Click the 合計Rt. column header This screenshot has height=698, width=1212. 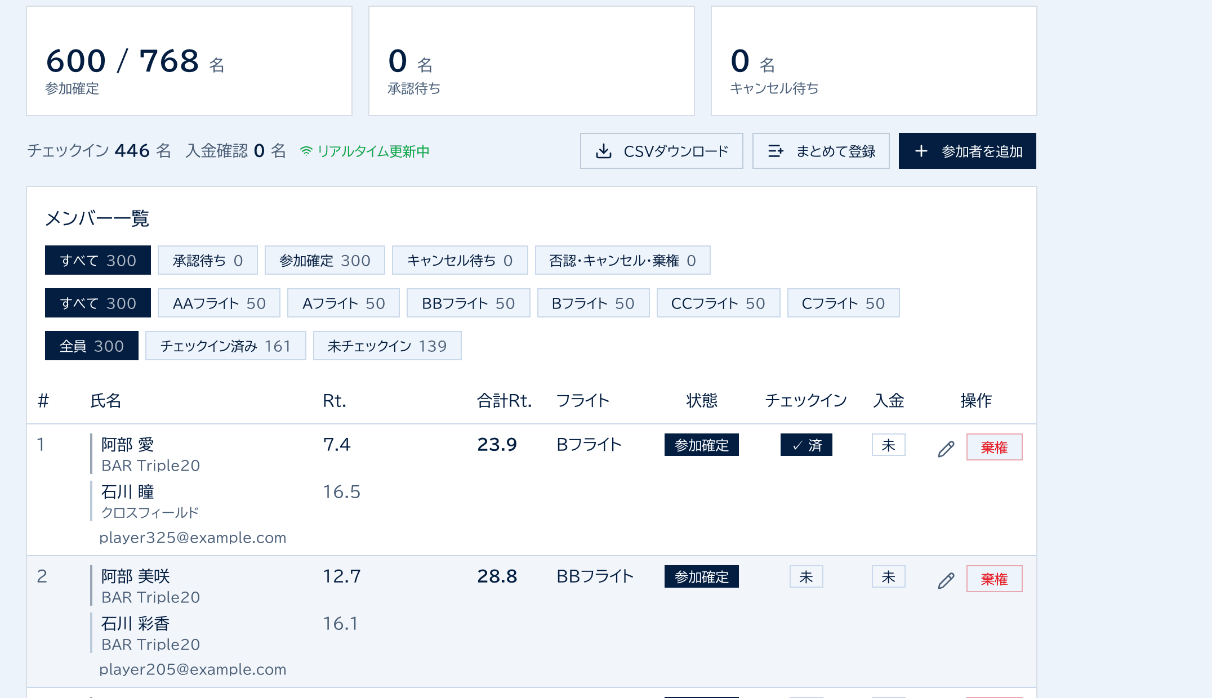(505, 401)
